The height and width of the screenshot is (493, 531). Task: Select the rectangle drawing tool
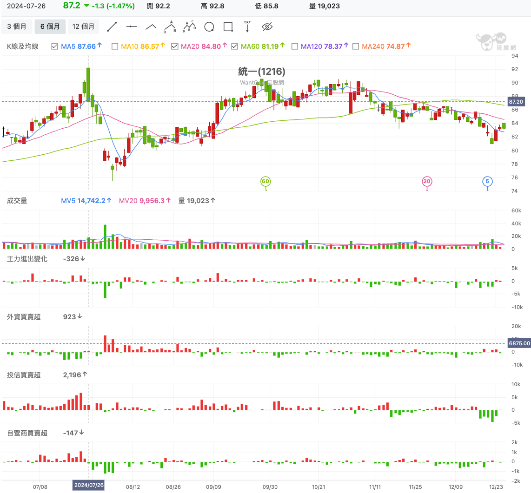[x=228, y=26]
